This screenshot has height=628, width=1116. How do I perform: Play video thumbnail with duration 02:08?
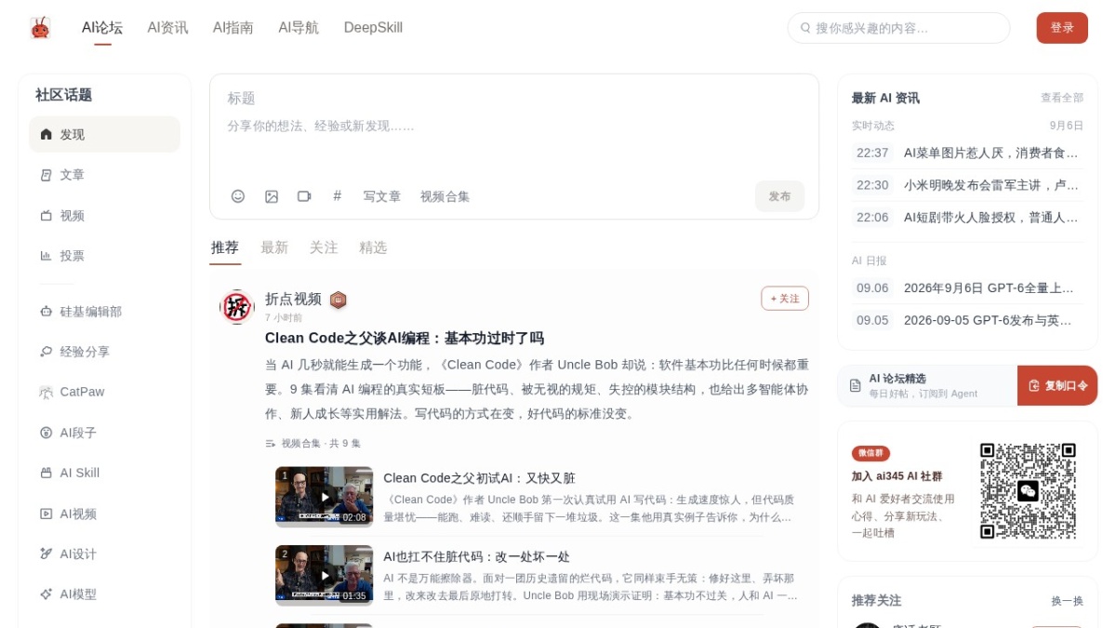tap(324, 496)
